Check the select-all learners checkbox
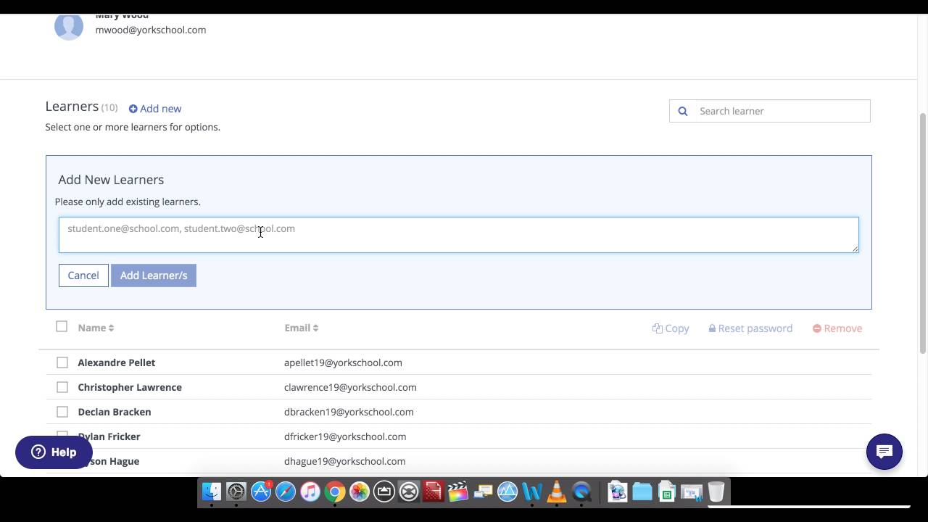Viewport: 928px width, 522px height. click(62, 326)
